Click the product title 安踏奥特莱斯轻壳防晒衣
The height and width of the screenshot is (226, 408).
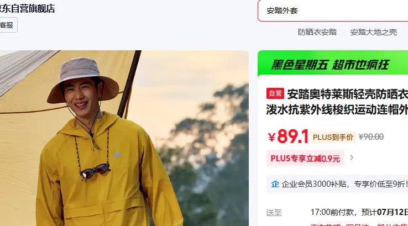point(347,94)
